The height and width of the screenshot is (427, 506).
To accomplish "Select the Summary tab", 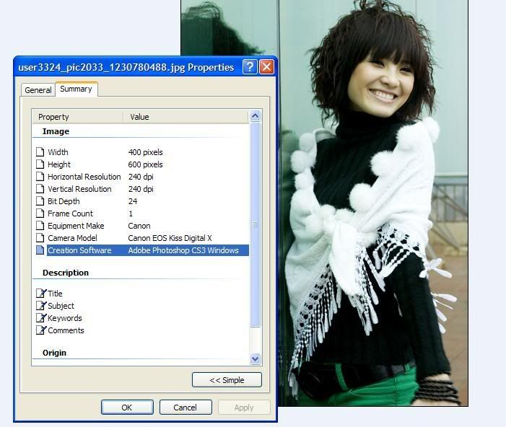I will [76, 89].
